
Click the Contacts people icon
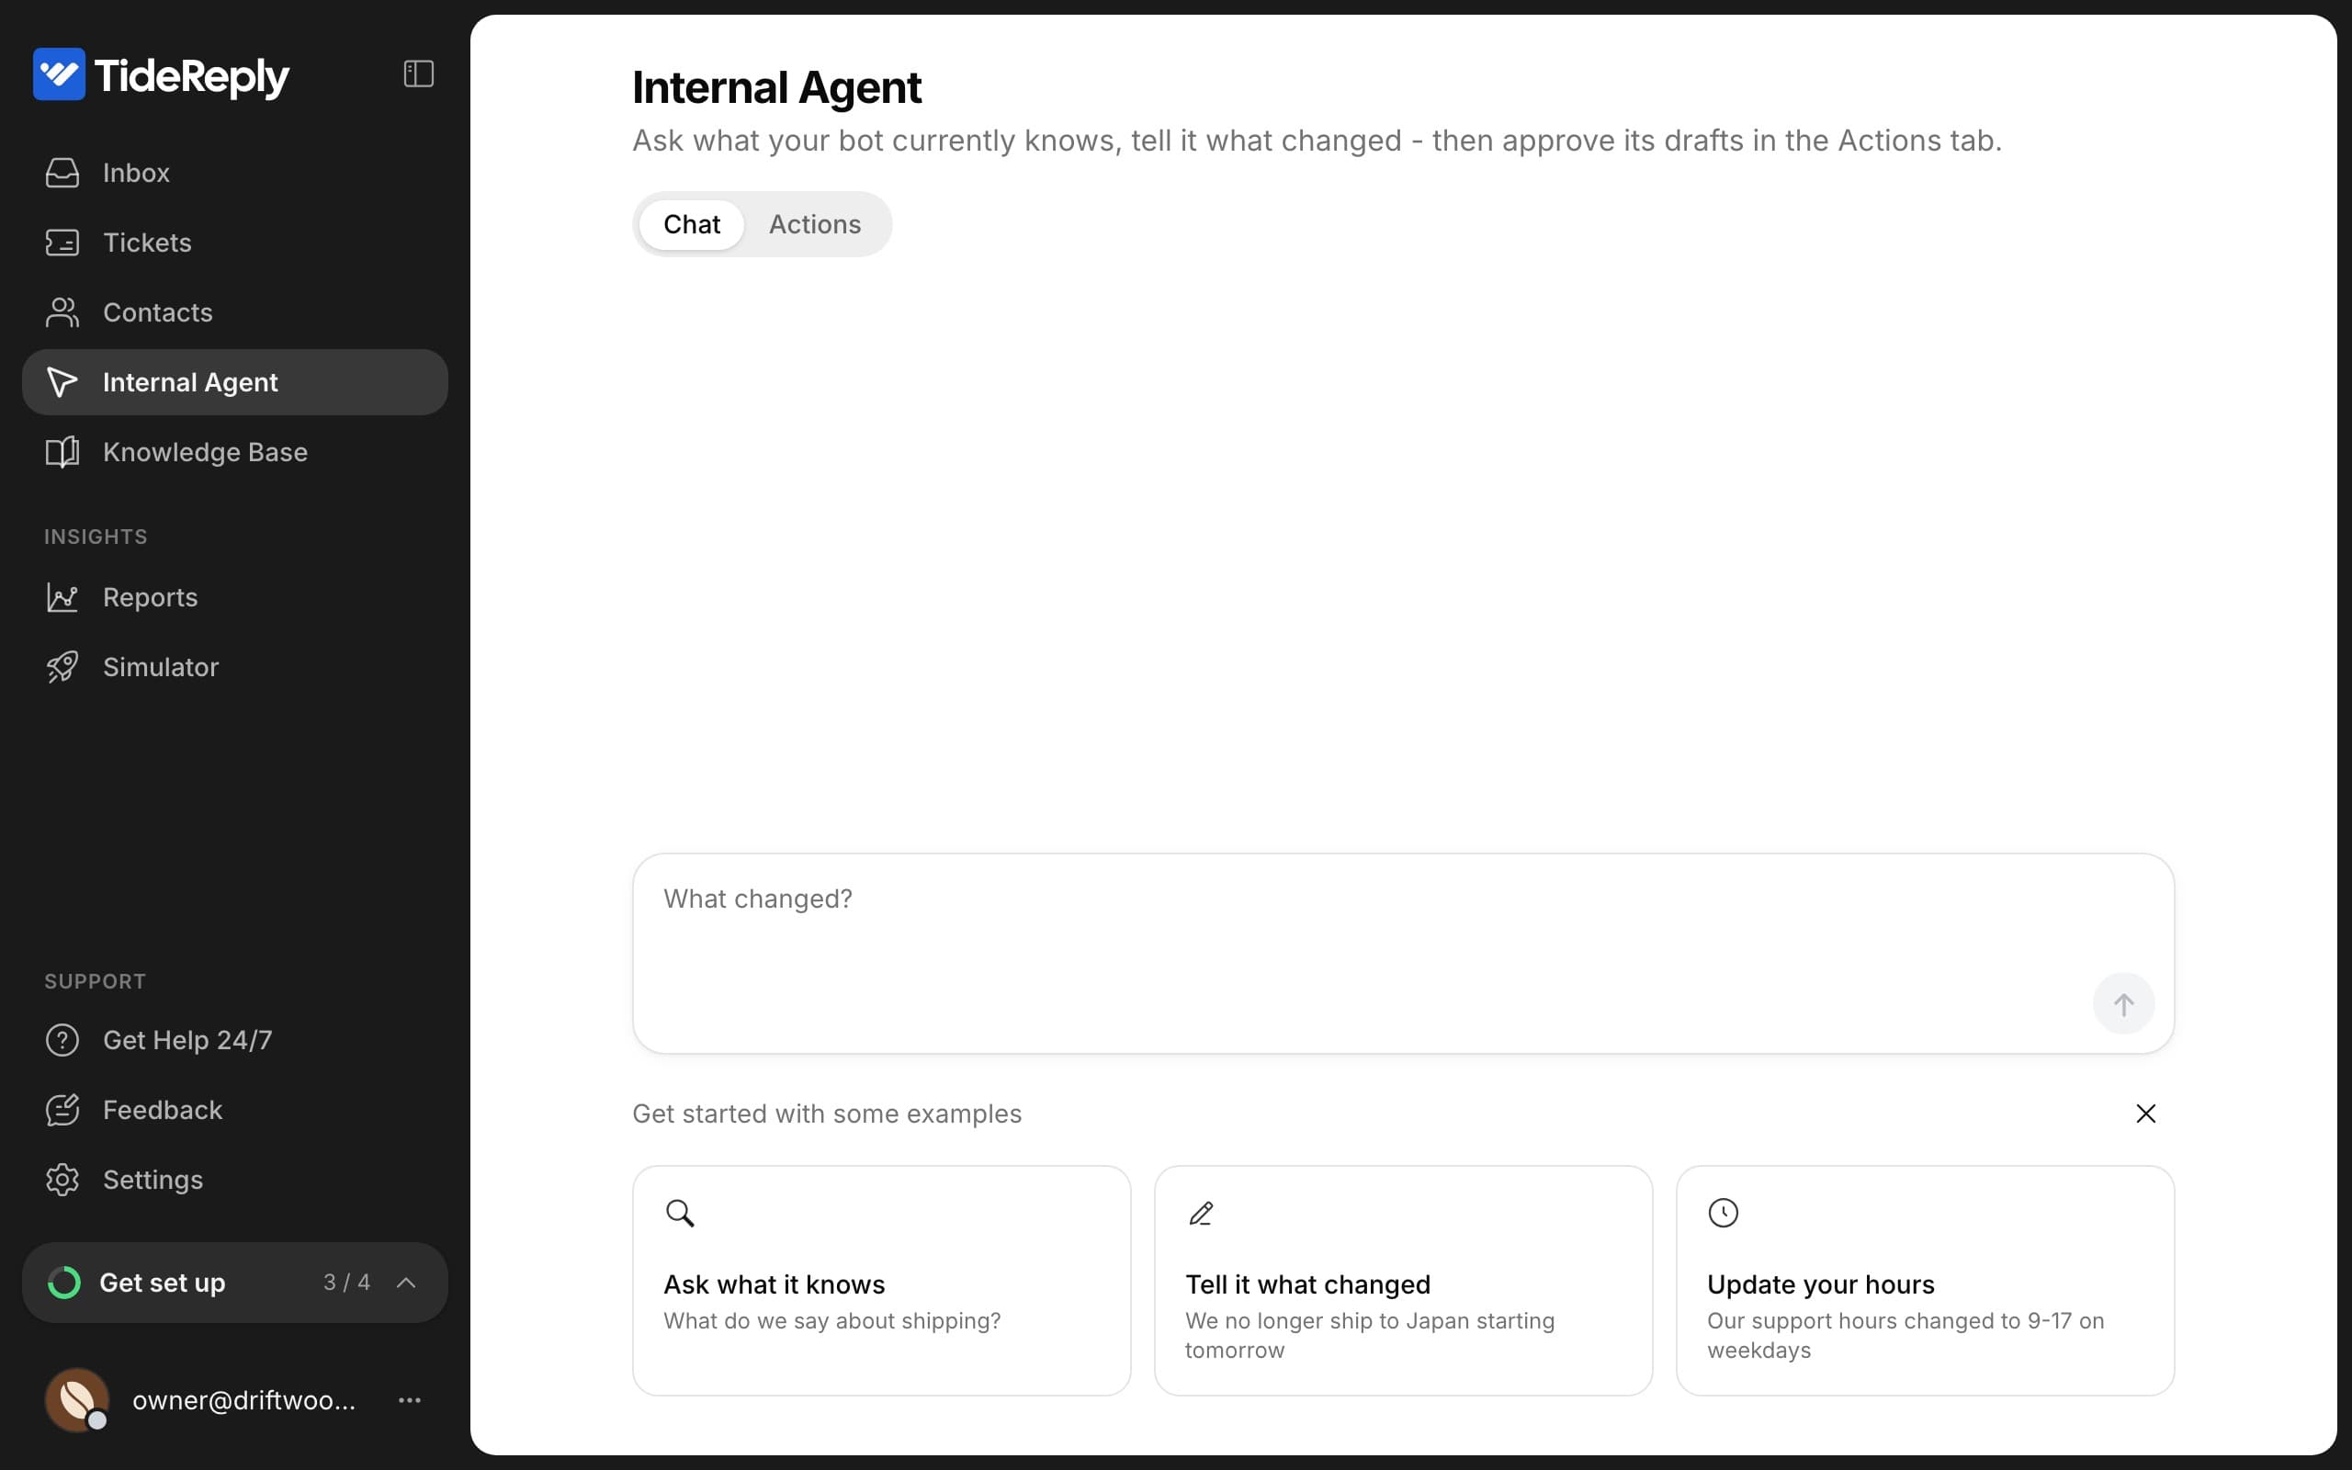point(62,312)
